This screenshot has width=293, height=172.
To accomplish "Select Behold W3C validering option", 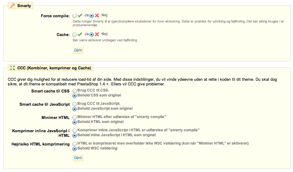I will click(x=75, y=149).
